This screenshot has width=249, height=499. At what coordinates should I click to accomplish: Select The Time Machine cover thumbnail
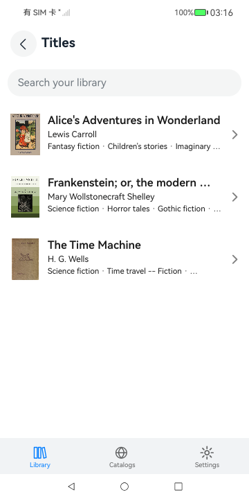click(25, 259)
